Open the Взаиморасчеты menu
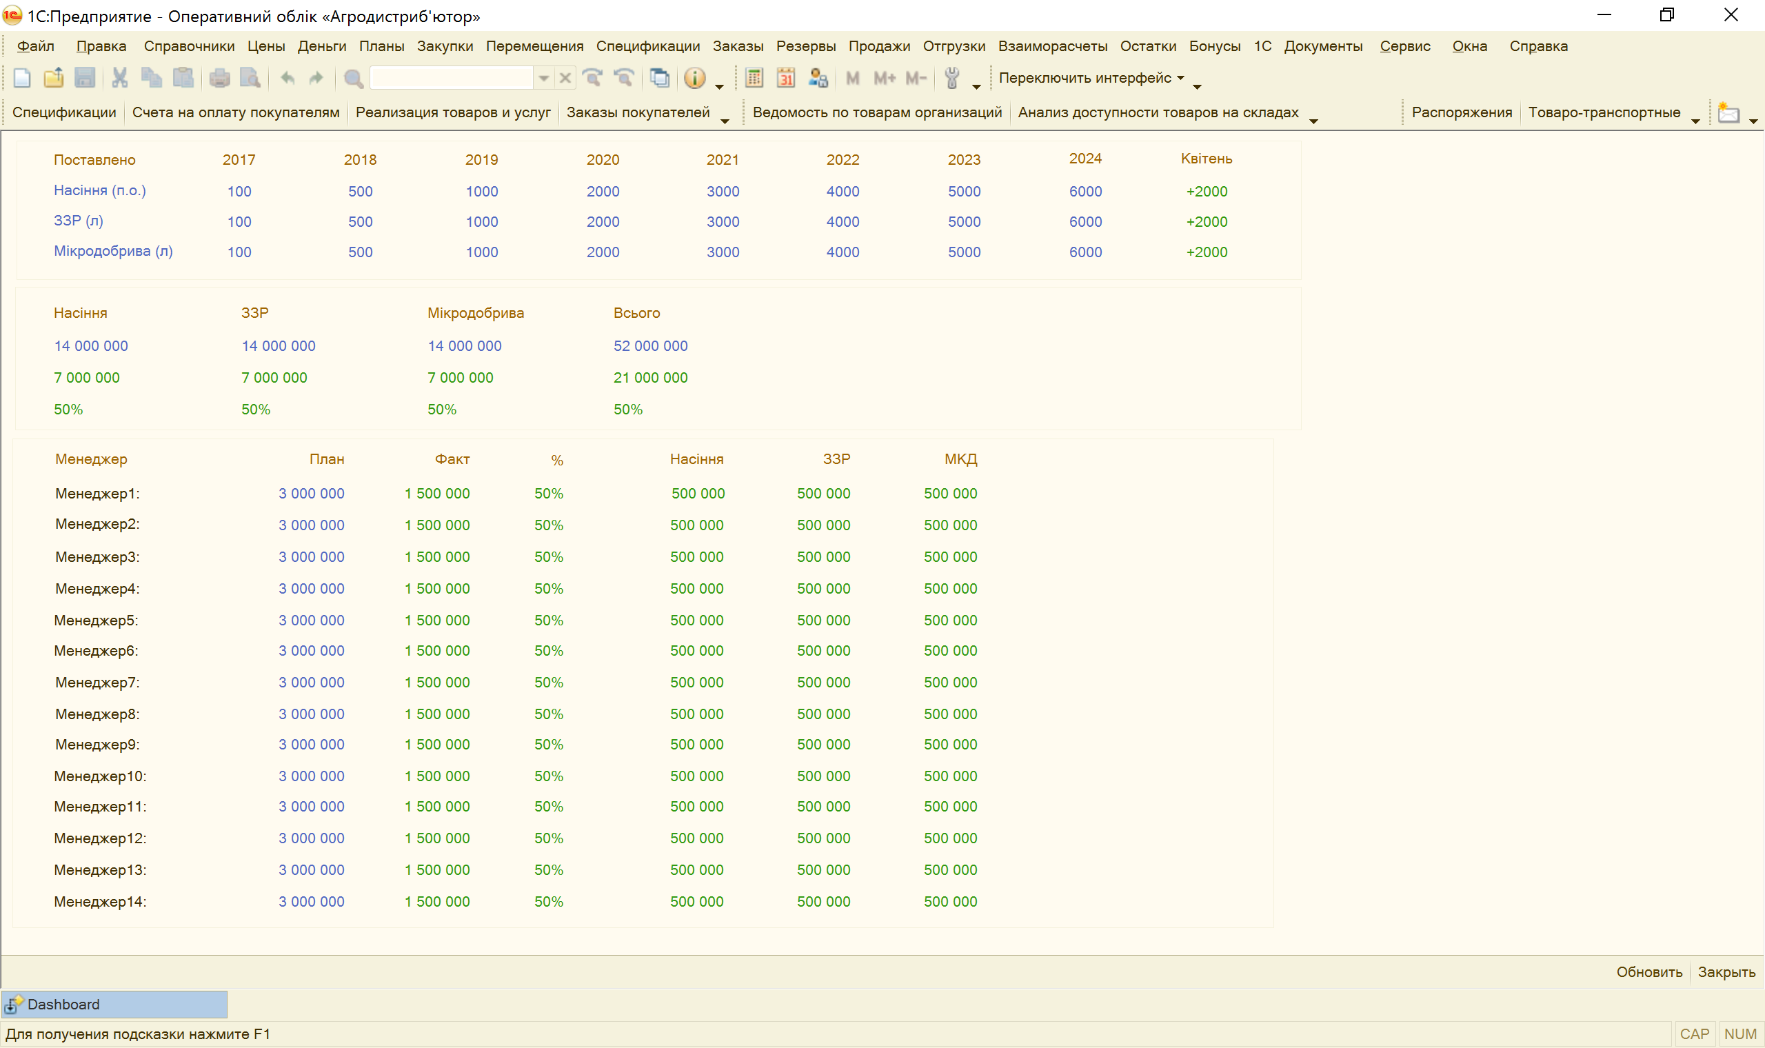 [1052, 46]
